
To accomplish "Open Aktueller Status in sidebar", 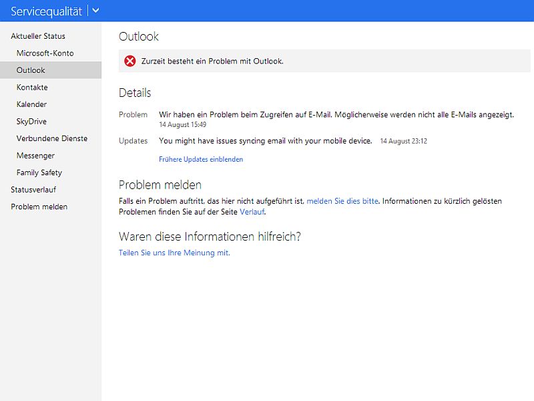I will point(38,36).
